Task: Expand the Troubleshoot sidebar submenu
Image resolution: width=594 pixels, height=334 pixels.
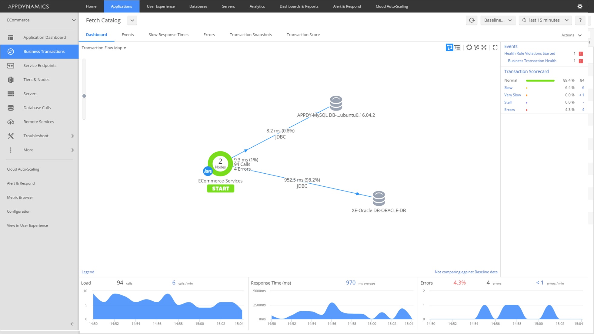Action: point(72,136)
